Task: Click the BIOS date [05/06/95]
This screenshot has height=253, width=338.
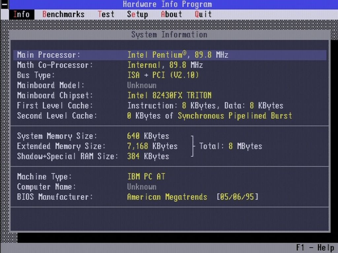Action: click(238, 197)
